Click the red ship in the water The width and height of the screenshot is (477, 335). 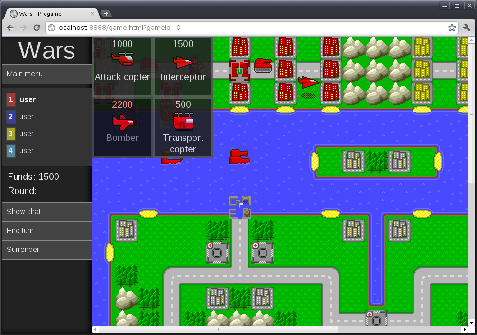[239, 157]
